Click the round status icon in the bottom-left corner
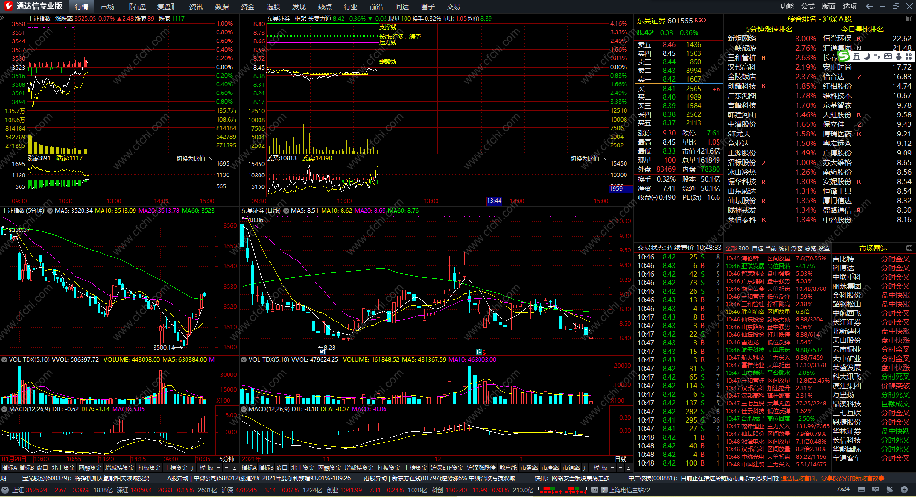The image size is (916, 497). click(x=5, y=490)
